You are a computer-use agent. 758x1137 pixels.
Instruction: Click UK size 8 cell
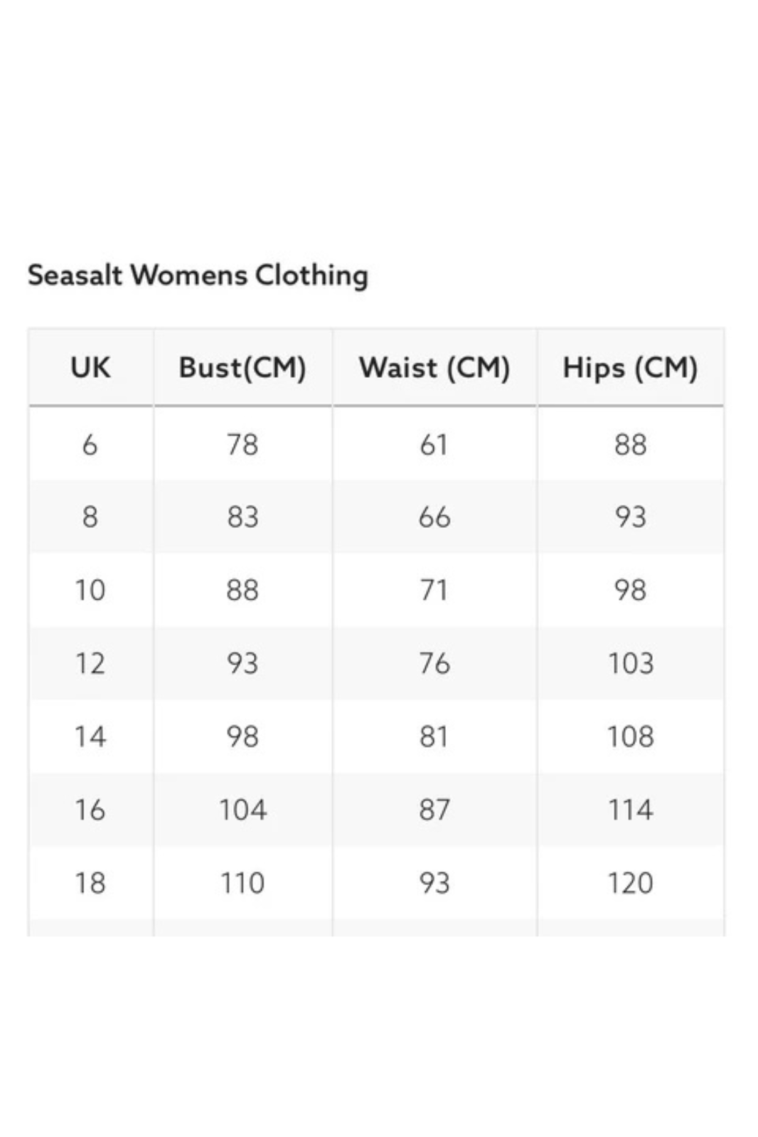tap(90, 517)
